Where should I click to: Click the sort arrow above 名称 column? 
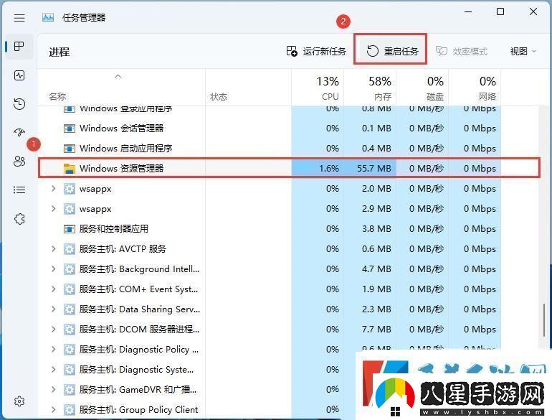(118, 76)
